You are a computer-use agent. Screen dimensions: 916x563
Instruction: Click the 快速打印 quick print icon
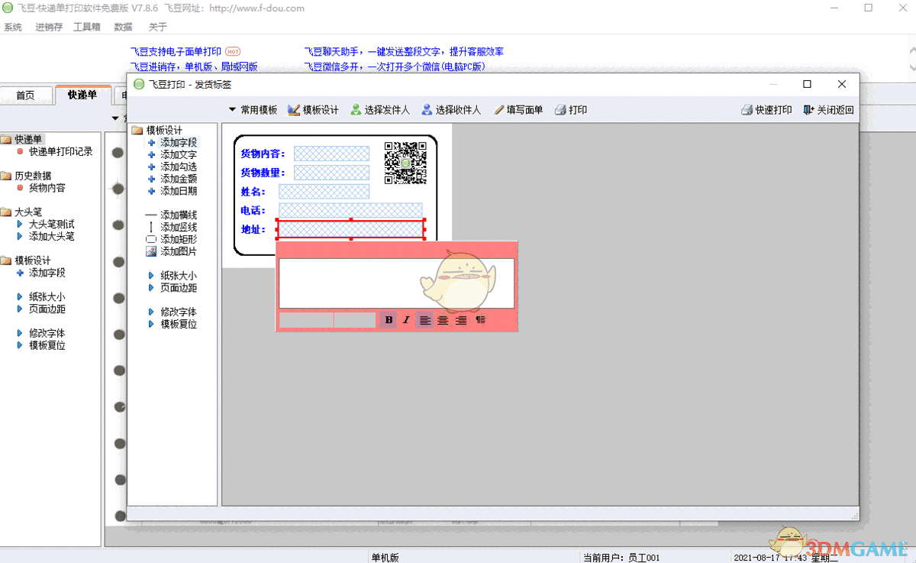tap(766, 109)
